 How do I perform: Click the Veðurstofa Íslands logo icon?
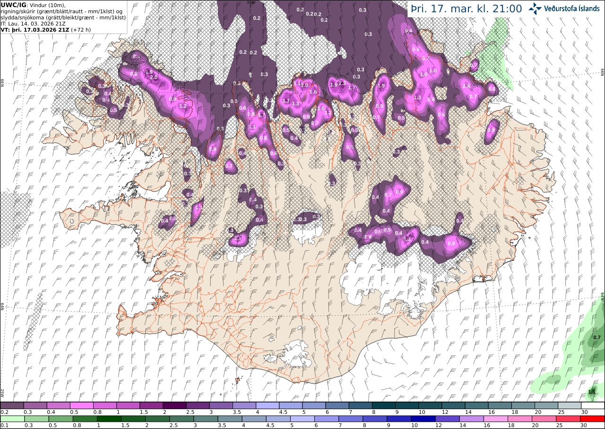point(536,9)
